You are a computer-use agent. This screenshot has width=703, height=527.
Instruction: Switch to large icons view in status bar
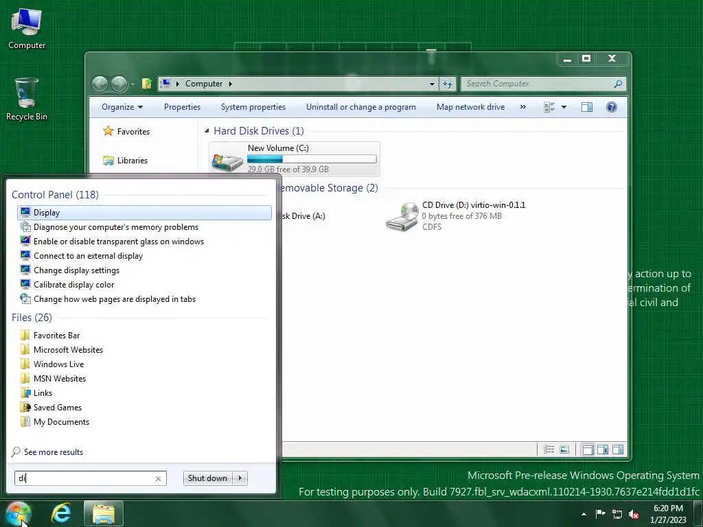tap(564, 449)
